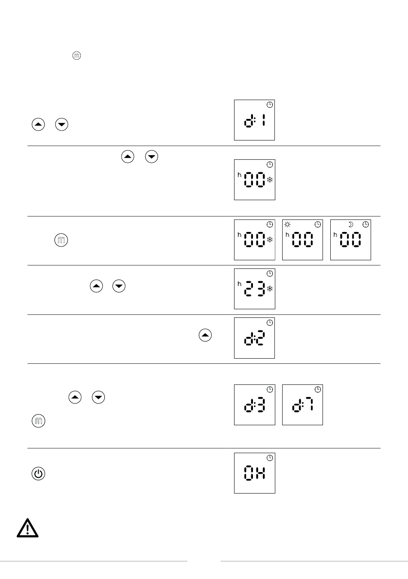Select the sun mode 'h 00' display
The image size is (408, 579).
pyautogui.click(x=302, y=240)
